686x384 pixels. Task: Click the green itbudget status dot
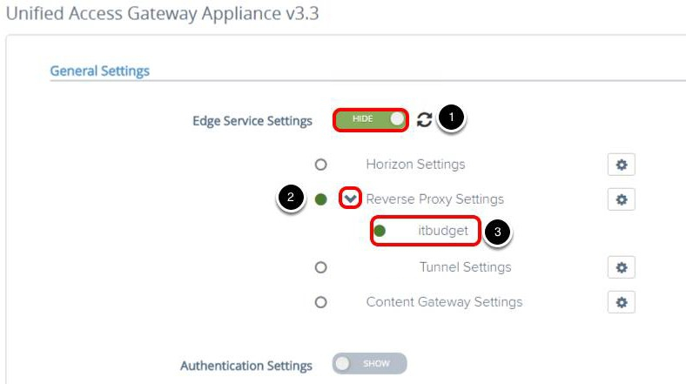click(380, 232)
